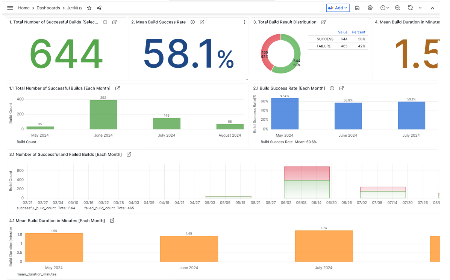Open the hamburger navigation menu
The width and height of the screenshot is (450, 280).
(x=10, y=8)
